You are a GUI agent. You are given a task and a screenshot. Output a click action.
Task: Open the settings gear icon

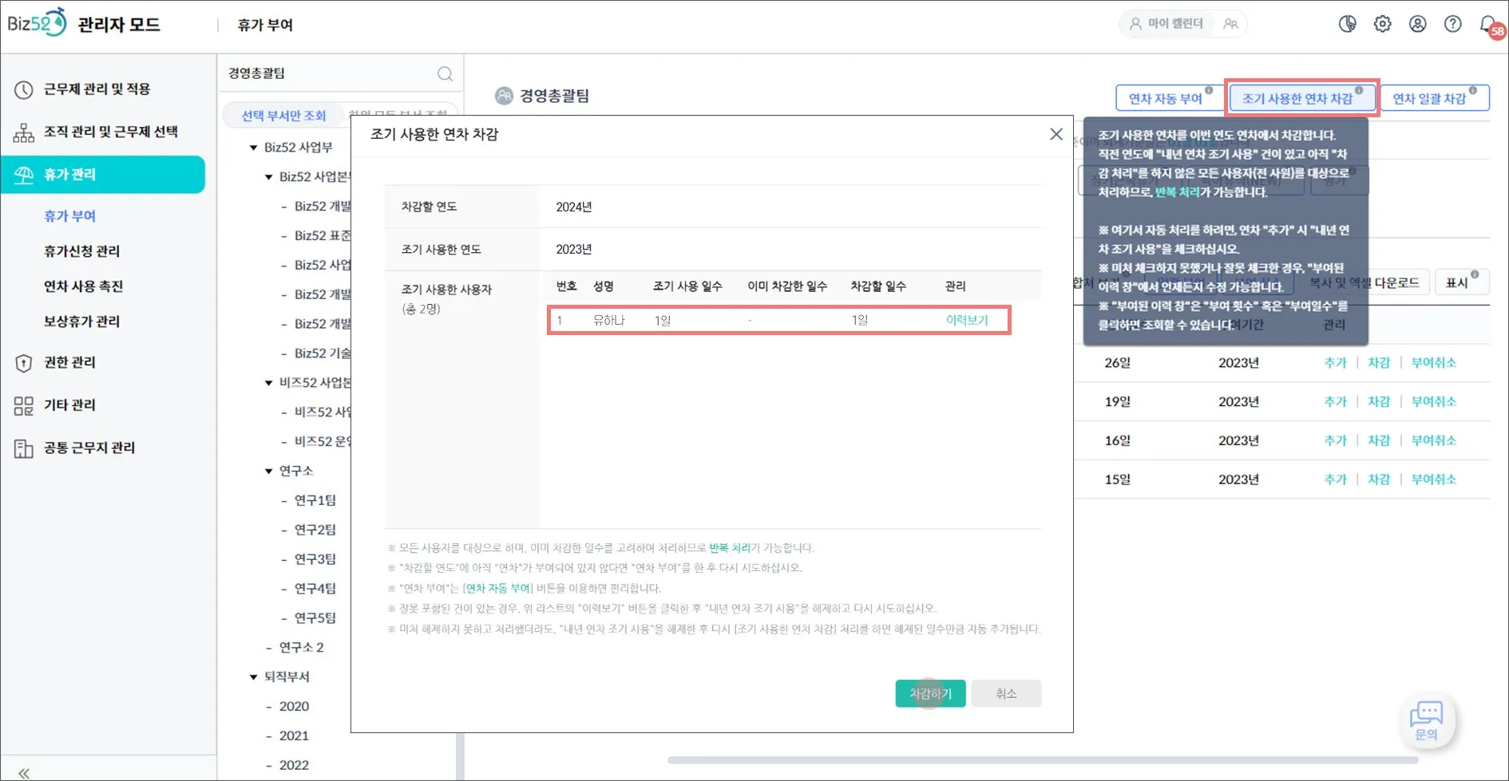pyautogui.click(x=1382, y=24)
